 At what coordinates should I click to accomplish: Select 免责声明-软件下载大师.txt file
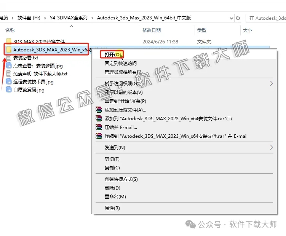point(40,74)
